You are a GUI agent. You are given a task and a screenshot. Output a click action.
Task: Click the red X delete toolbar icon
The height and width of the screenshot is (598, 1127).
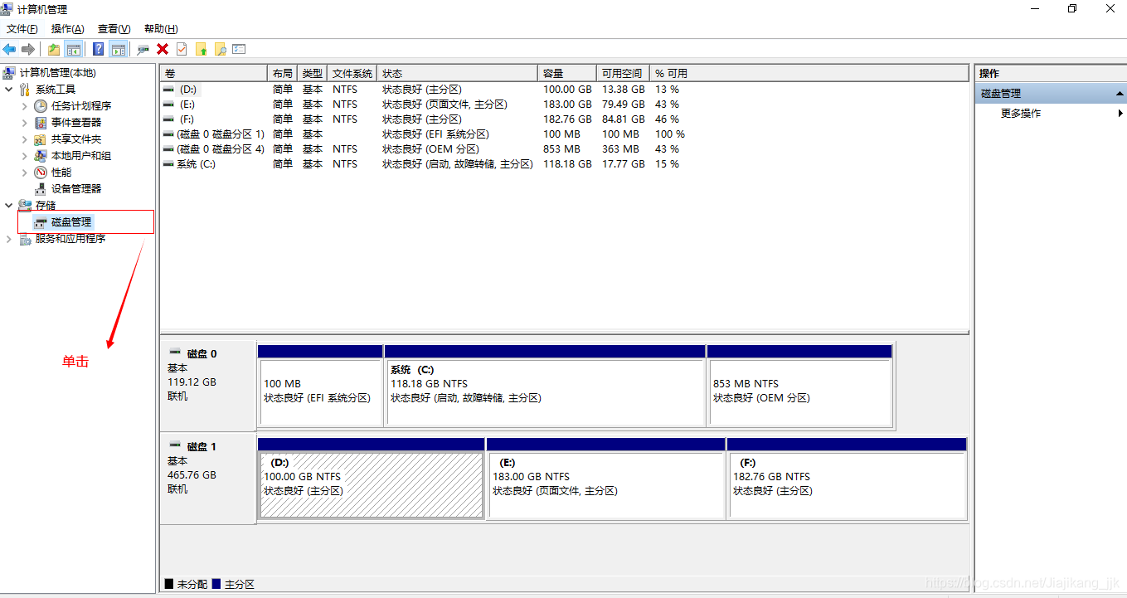pyautogui.click(x=163, y=49)
